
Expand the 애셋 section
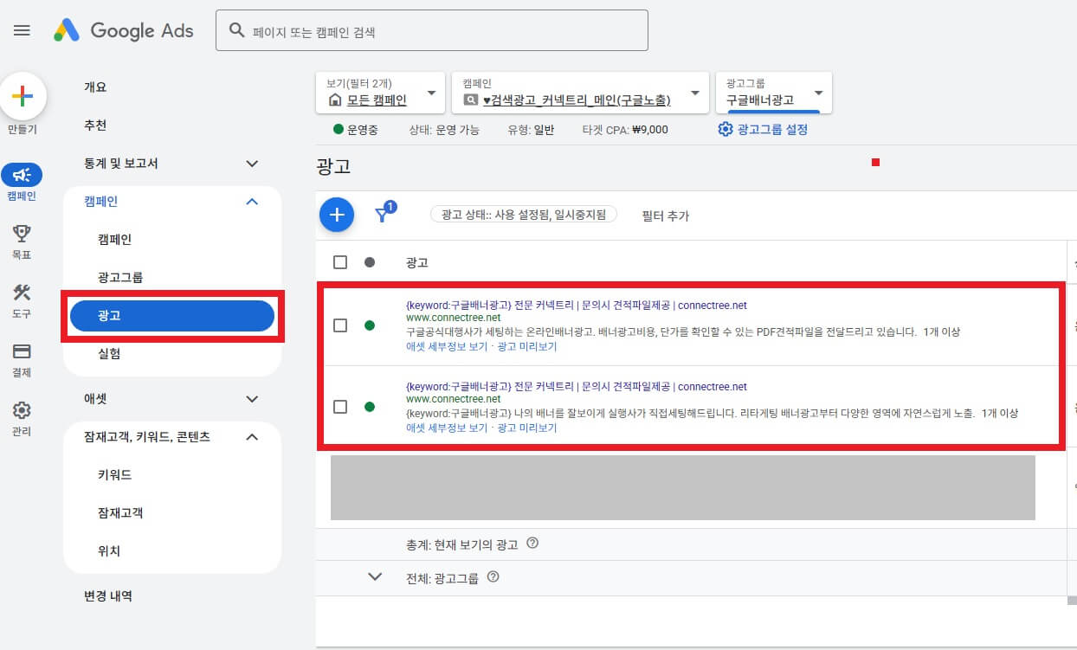click(x=252, y=399)
